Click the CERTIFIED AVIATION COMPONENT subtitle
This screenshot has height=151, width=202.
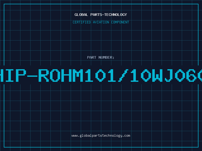tap(101, 22)
